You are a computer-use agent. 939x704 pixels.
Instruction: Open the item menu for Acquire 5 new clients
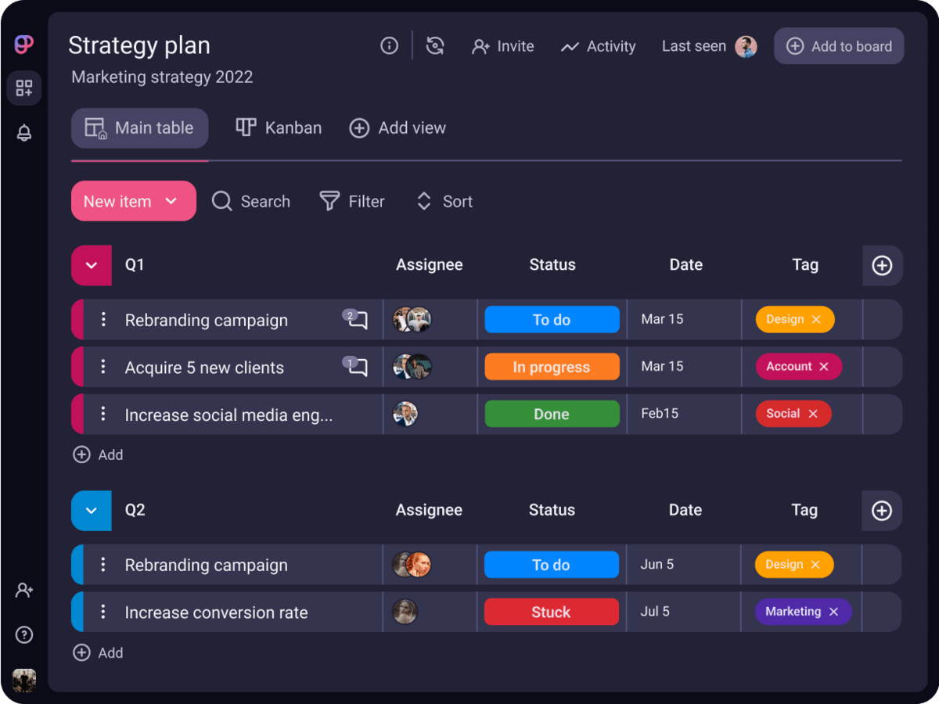(x=103, y=366)
